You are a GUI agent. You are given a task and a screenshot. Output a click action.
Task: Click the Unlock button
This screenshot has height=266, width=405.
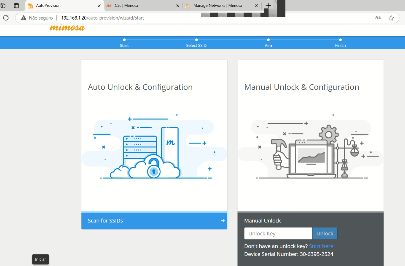point(325,234)
